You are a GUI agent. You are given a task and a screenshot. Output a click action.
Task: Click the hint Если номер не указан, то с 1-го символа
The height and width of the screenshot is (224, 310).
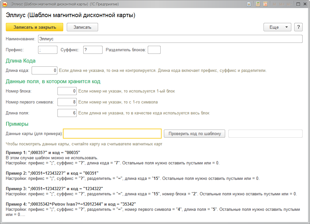[x=118, y=102]
